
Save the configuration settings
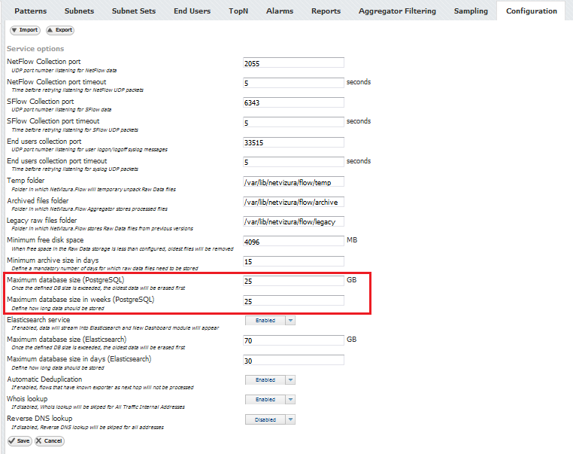(x=20, y=440)
